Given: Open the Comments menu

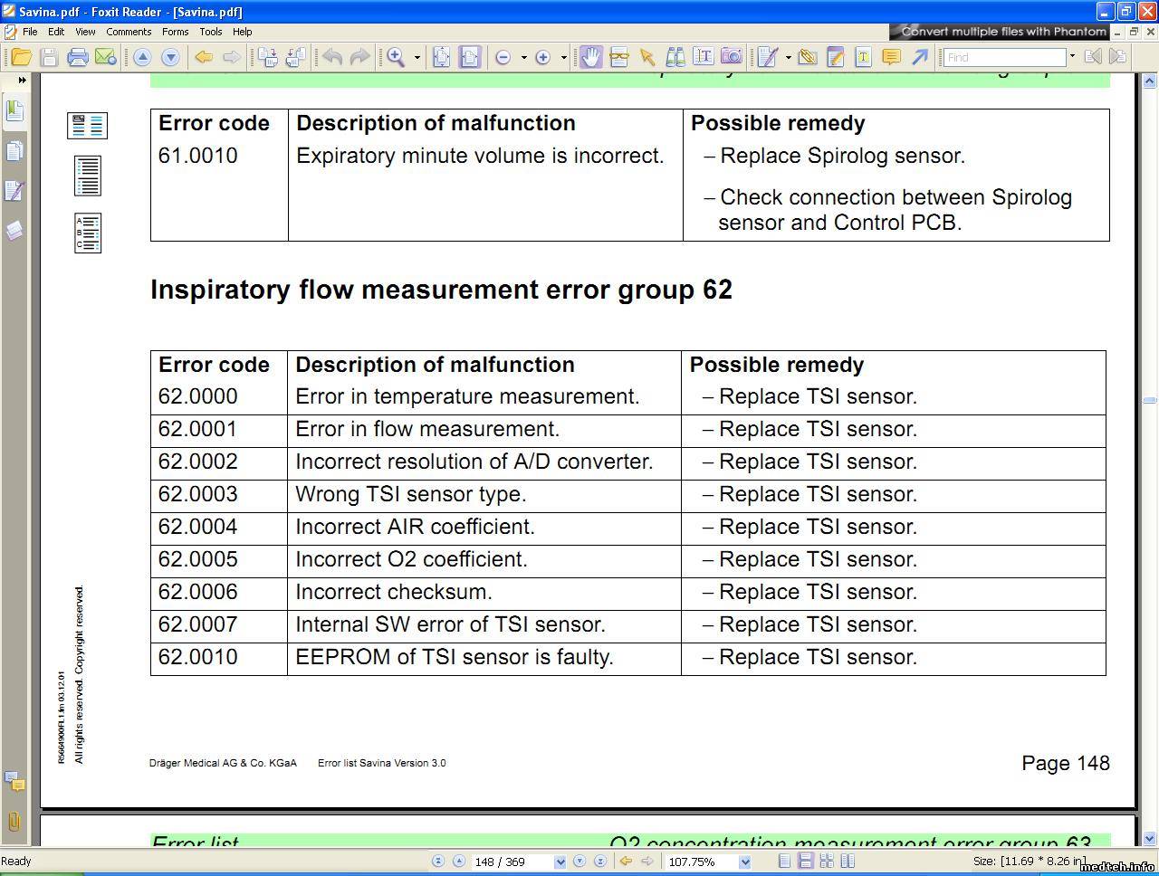Looking at the screenshot, I should coord(129,32).
